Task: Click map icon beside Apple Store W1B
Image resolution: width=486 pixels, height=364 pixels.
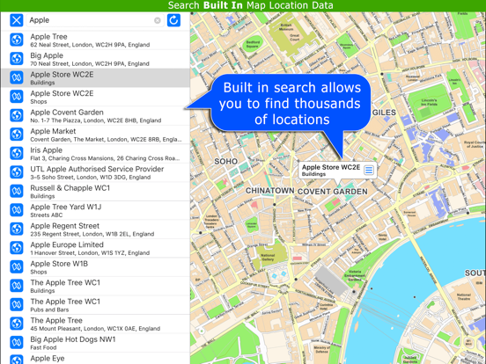Action: click(17, 266)
